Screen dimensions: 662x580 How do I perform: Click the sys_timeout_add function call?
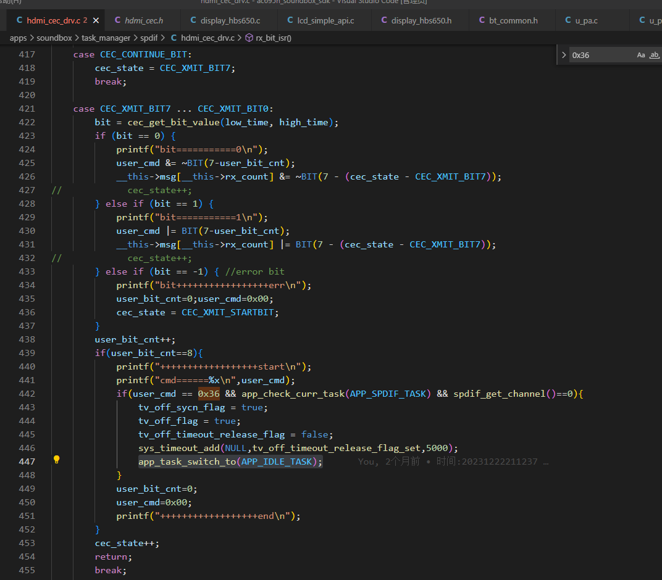tap(179, 448)
